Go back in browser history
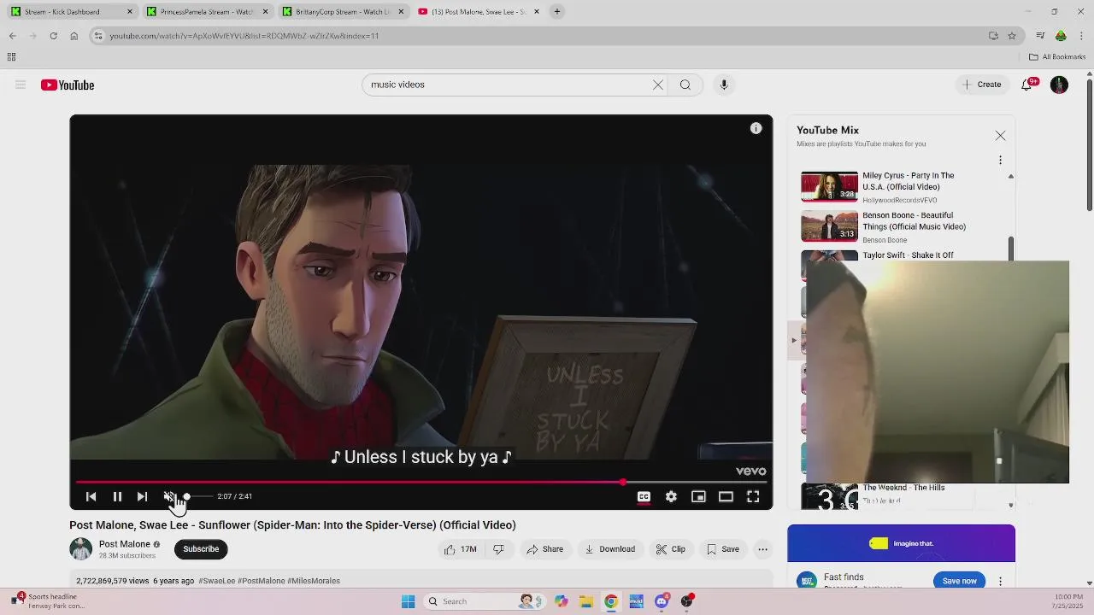Image resolution: width=1094 pixels, height=615 pixels. [x=12, y=36]
